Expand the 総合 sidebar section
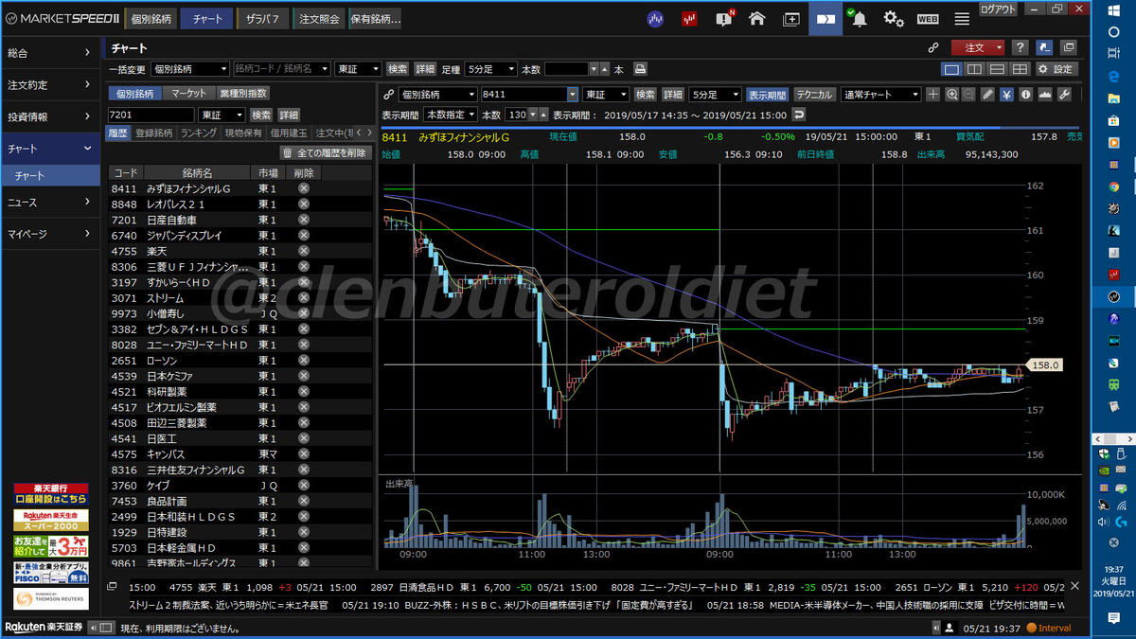The image size is (1136, 639). coord(50,53)
